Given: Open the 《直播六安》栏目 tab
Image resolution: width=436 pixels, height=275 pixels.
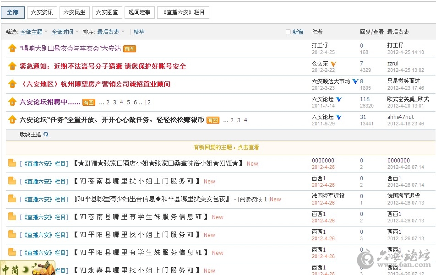Looking at the screenshot, I should (183, 12).
